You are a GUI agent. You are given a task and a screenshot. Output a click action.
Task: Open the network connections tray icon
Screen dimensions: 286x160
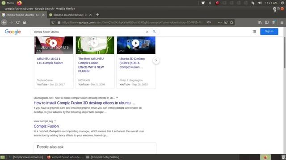[x=253, y=3]
